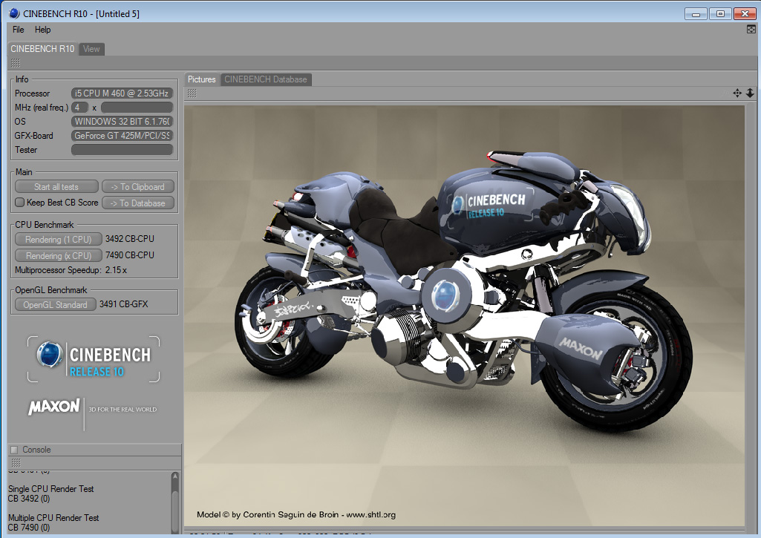761x538 pixels.
Task: Switch to the View tab
Action: pos(91,49)
